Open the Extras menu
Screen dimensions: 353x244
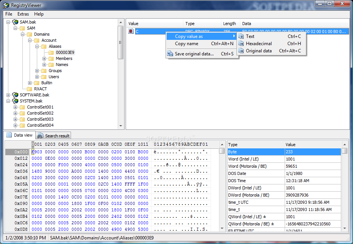(23, 14)
